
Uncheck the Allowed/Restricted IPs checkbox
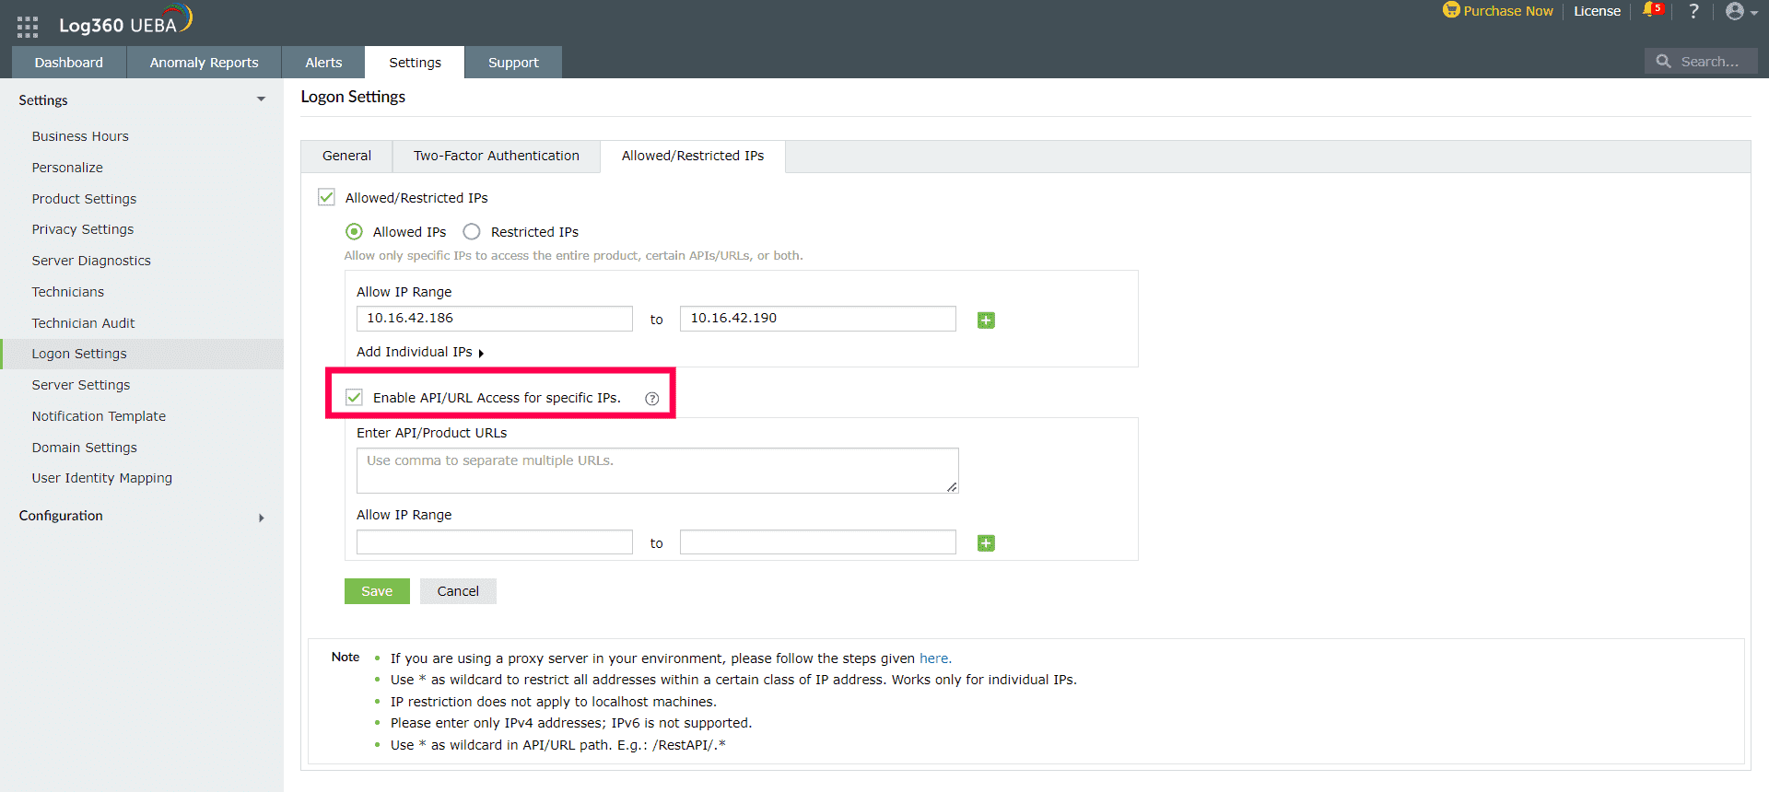point(326,197)
